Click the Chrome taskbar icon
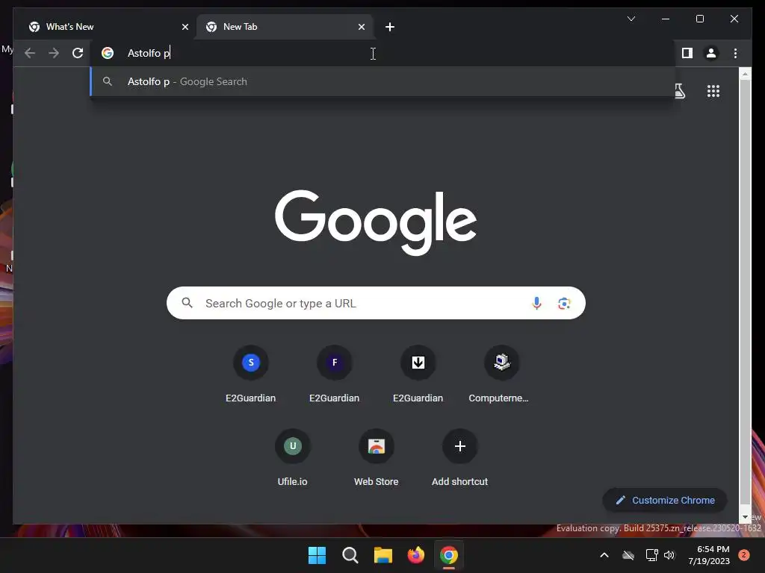The height and width of the screenshot is (573, 765). pos(449,555)
